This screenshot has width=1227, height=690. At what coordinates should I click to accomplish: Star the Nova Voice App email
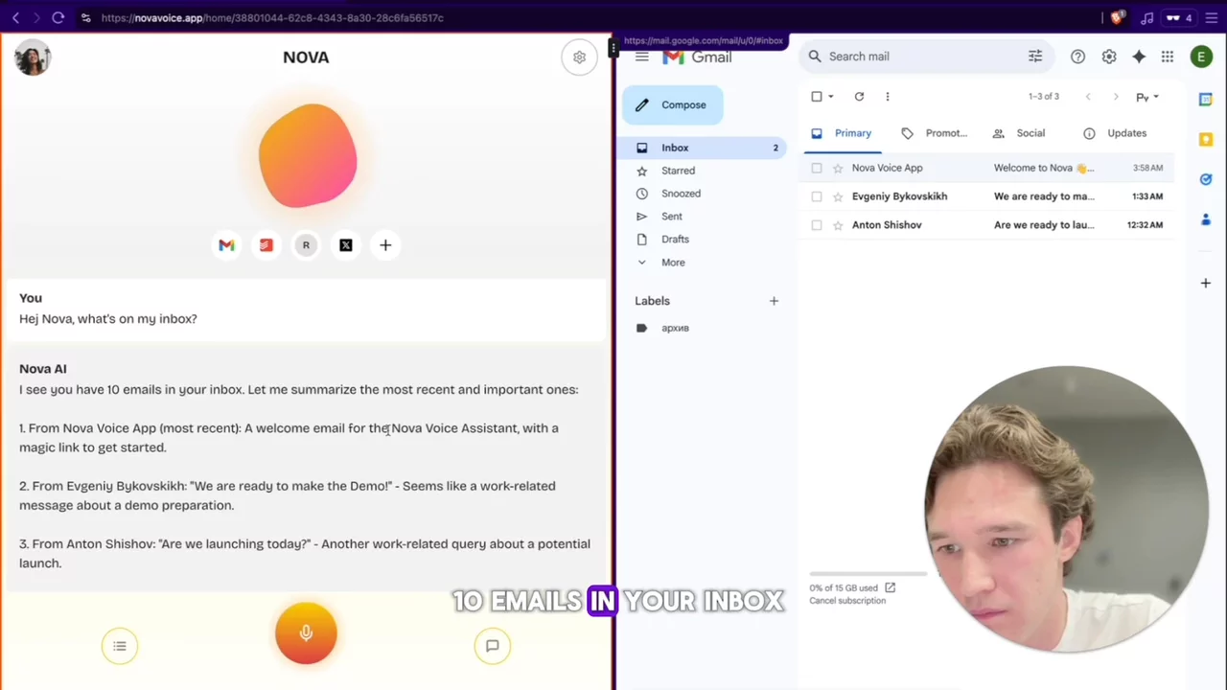(x=838, y=168)
